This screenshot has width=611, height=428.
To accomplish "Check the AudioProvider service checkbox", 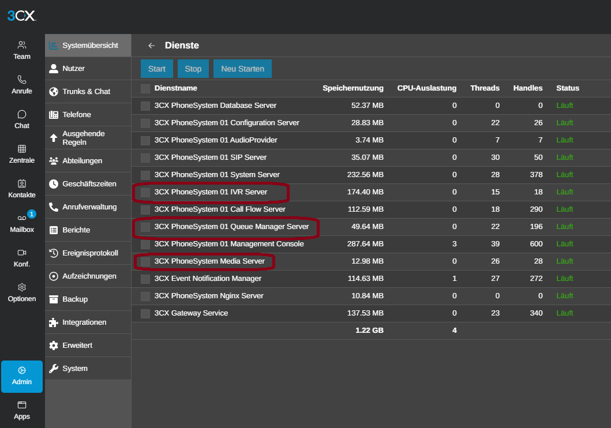I will pos(145,141).
